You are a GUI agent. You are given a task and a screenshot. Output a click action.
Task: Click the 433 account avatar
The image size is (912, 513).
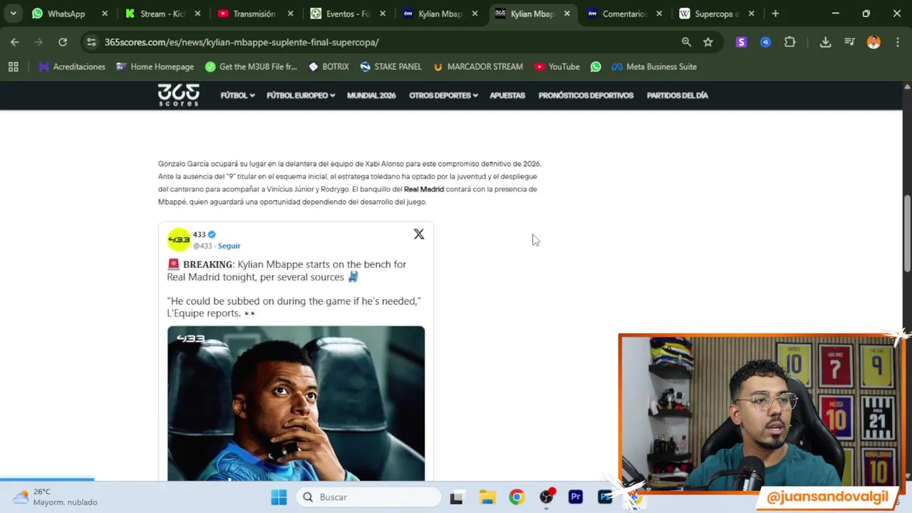(179, 239)
